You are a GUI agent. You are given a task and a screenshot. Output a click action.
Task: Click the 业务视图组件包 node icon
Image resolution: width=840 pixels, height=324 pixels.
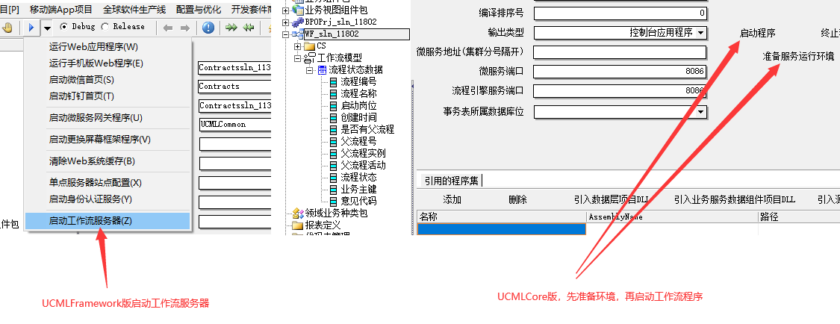(298, 10)
